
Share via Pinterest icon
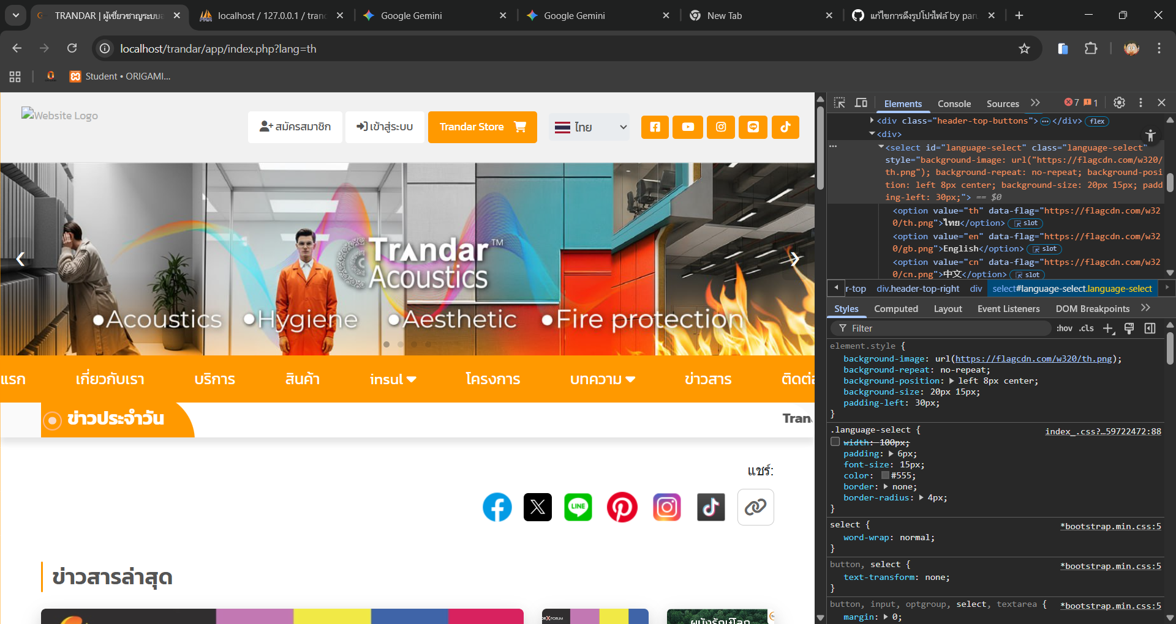(622, 507)
